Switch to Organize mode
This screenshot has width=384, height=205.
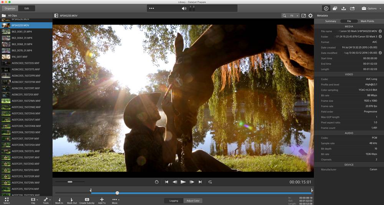coord(10,8)
